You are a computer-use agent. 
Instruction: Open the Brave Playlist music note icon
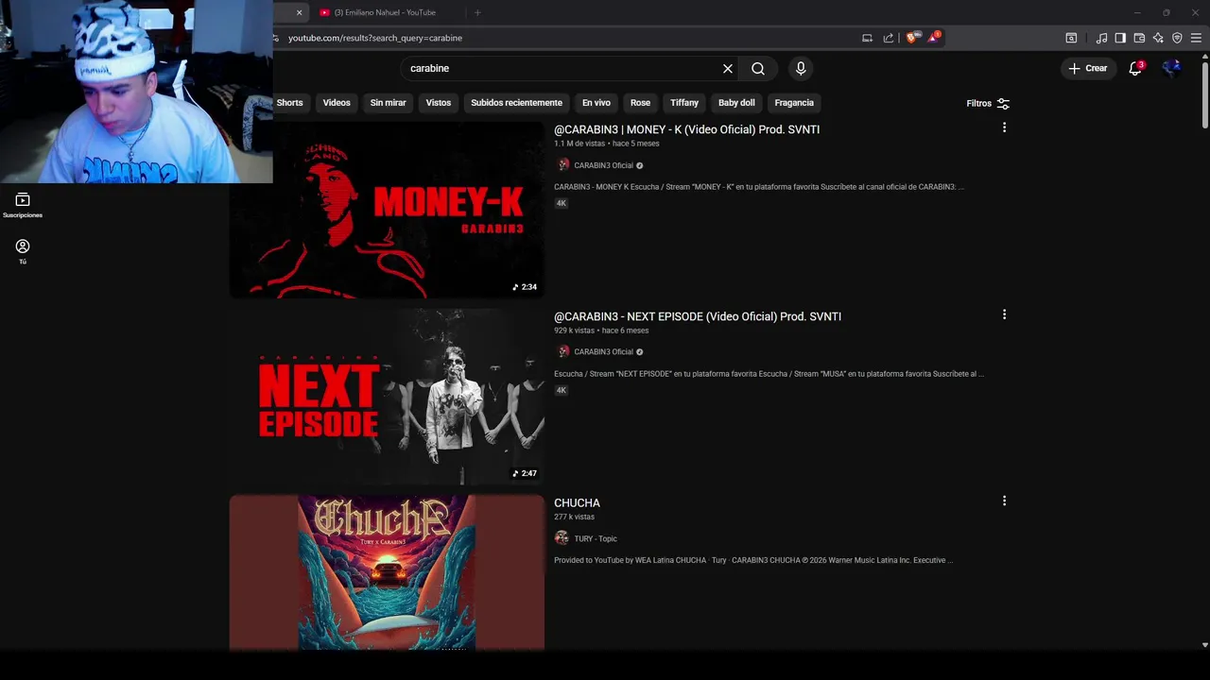tap(1101, 38)
